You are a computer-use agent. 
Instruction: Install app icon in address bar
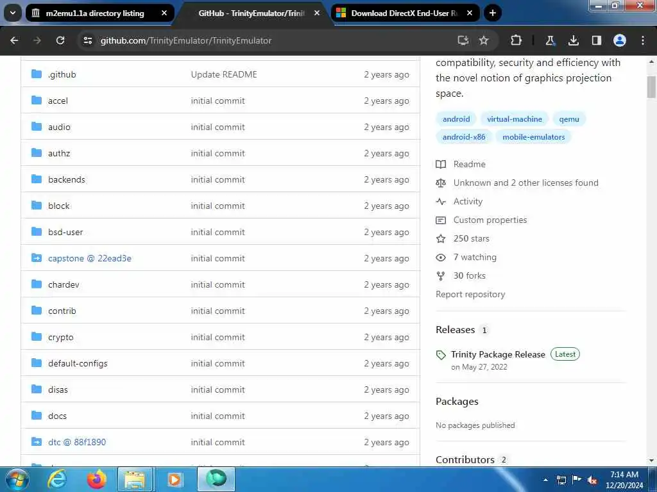click(x=463, y=40)
